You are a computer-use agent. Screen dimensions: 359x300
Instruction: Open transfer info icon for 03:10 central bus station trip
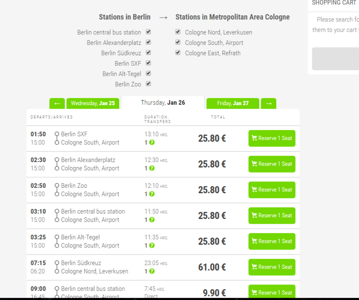coord(152,220)
